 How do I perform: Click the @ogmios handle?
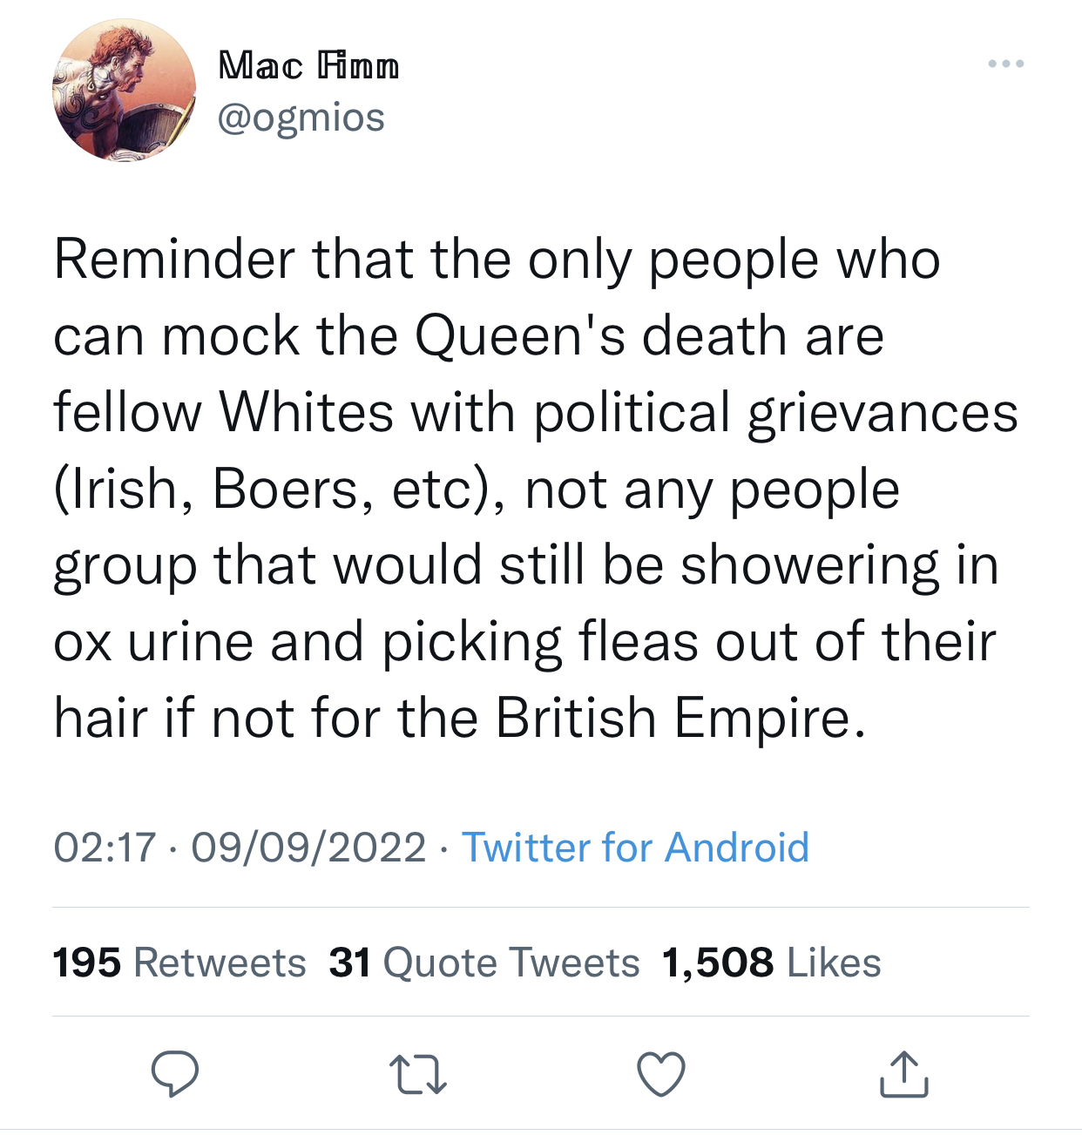click(301, 118)
